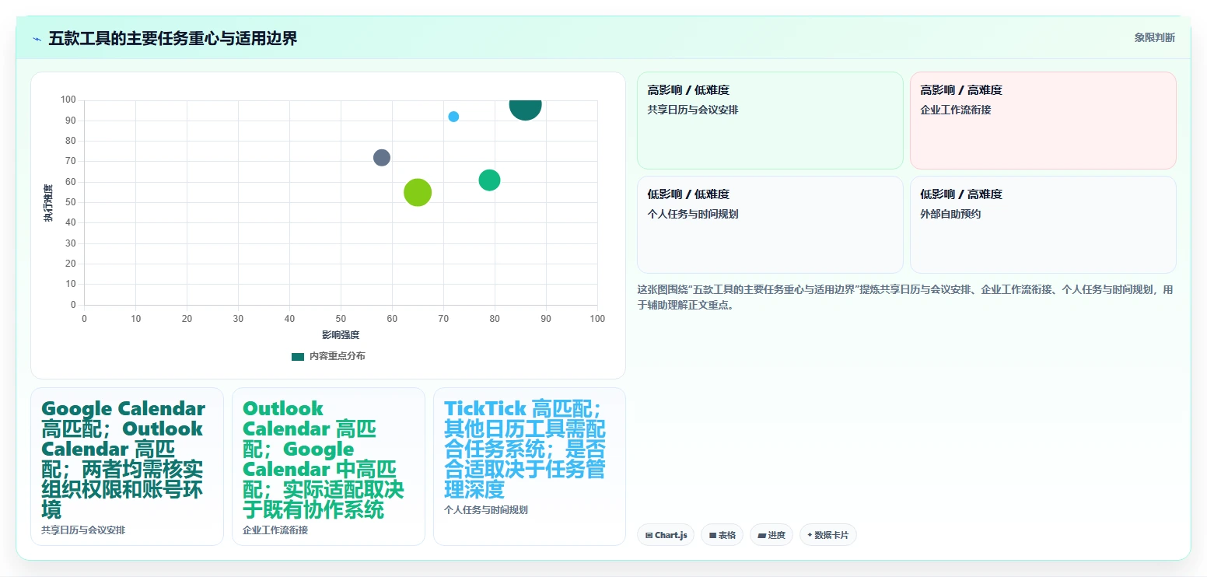Click the 内容重点分布 legend text
This screenshot has width=1207, height=577.
(x=337, y=356)
